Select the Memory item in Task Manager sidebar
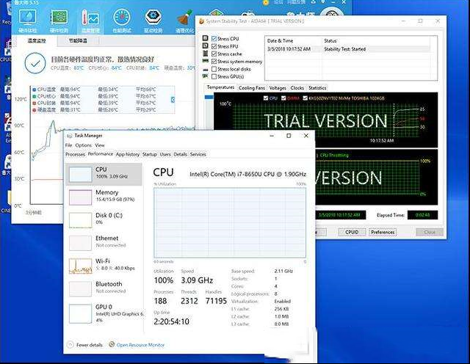This screenshot has height=364, width=470. tap(104, 197)
